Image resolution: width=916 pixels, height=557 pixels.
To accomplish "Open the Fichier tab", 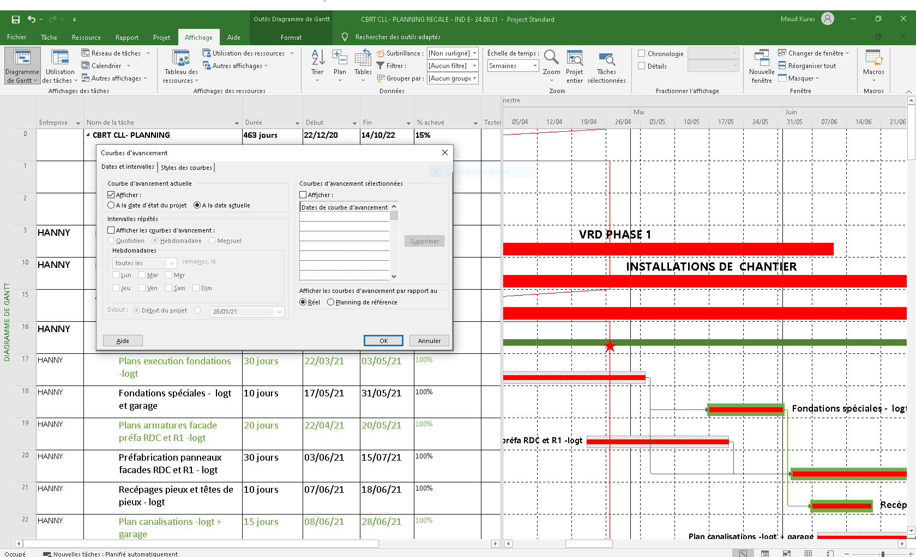I will coord(17,37).
